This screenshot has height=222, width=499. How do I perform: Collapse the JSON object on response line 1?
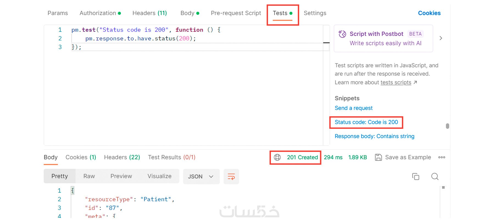pyautogui.click(x=73, y=190)
